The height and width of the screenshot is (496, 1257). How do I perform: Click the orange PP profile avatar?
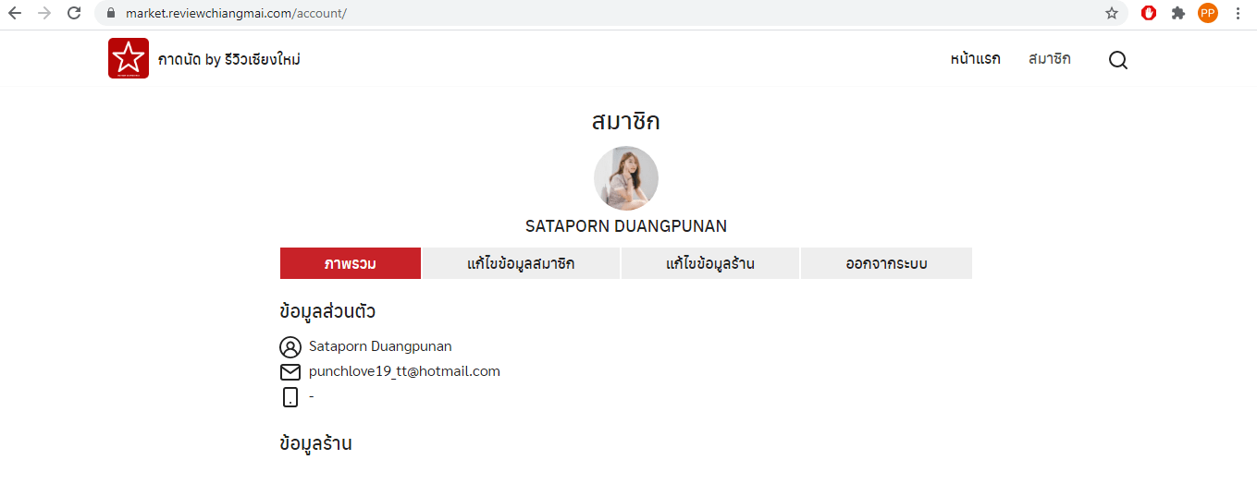1208,13
